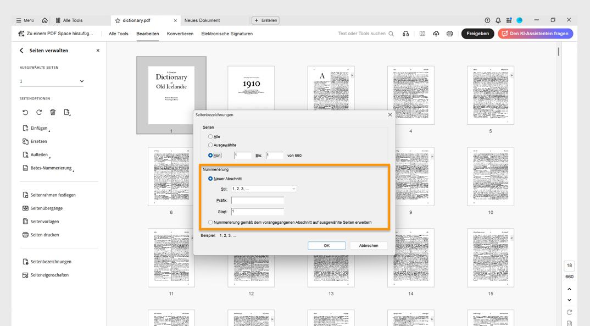Open the headphones read-aloud icon
590x326 pixels.
point(405,34)
